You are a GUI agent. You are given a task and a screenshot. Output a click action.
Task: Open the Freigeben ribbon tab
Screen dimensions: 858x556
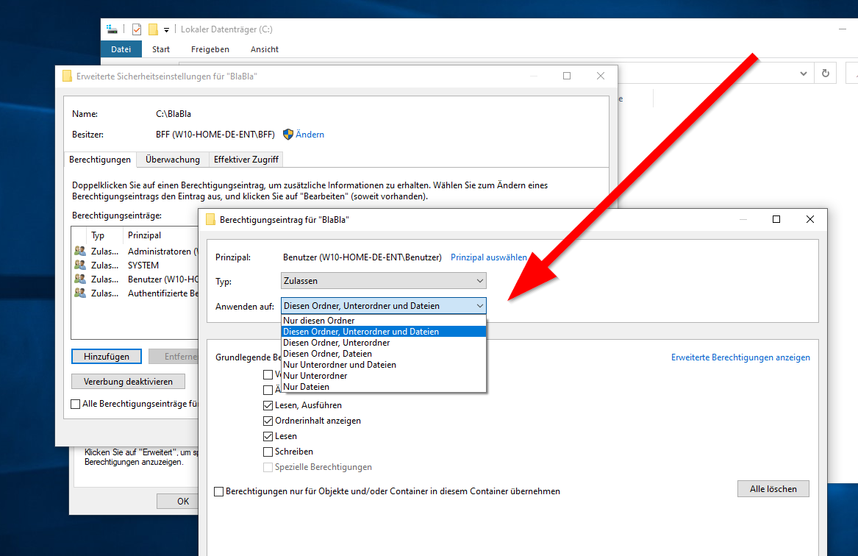[x=210, y=49]
